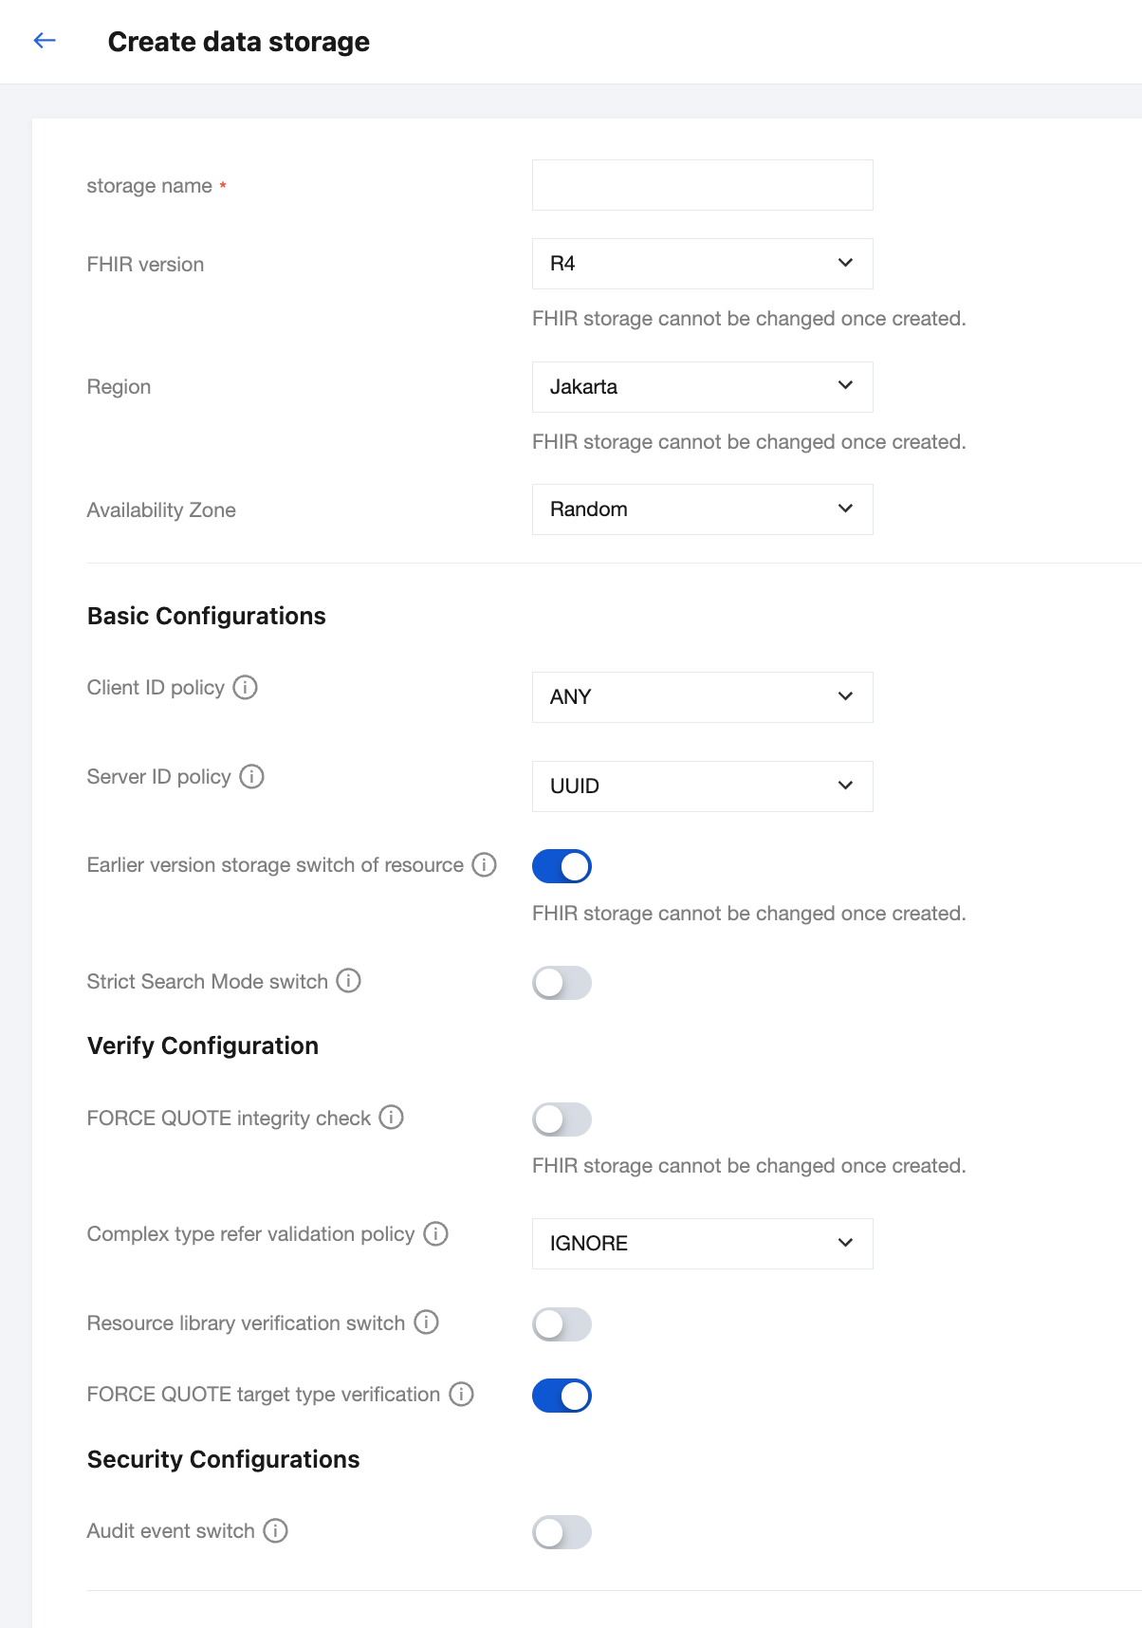The image size is (1142, 1628).
Task: Expand the Region dropdown showing Jakarta
Action: coord(702,387)
